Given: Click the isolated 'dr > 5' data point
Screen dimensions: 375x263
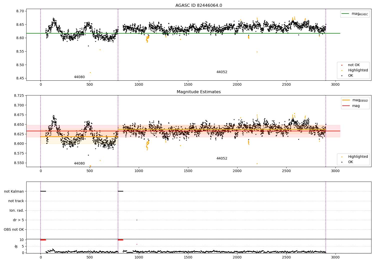Looking at the screenshot, I should pyautogui.click(x=137, y=220).
